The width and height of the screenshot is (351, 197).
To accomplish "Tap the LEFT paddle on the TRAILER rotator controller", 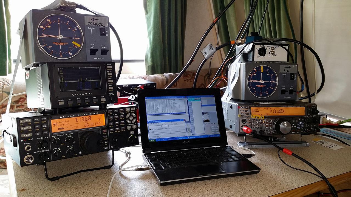I will click(94, 52).
